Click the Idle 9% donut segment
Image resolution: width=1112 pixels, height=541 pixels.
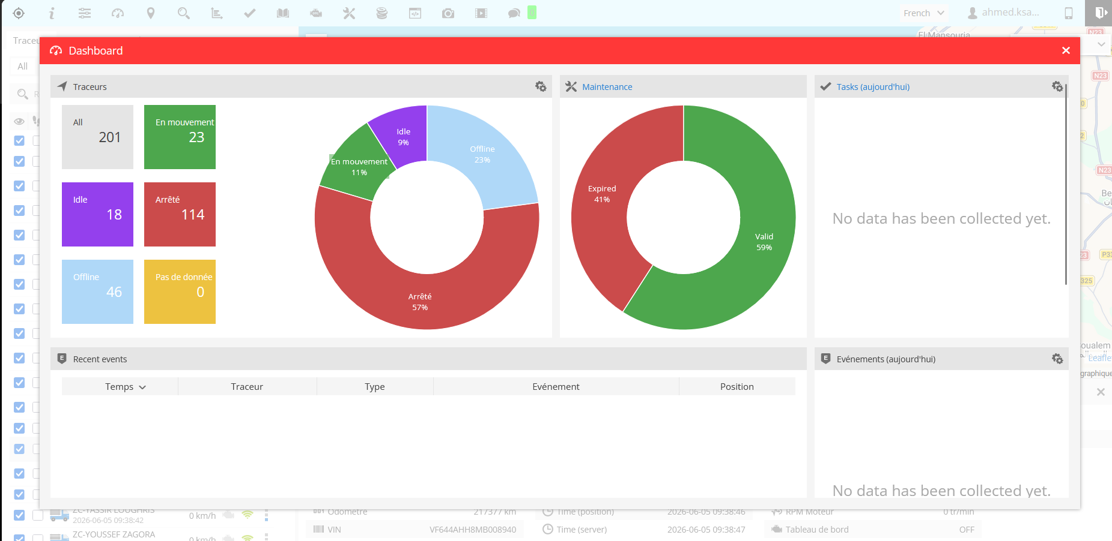404,136
